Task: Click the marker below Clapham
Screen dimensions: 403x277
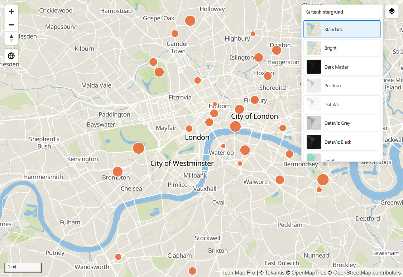Action: pyautogui.click(x=192, y=271)
